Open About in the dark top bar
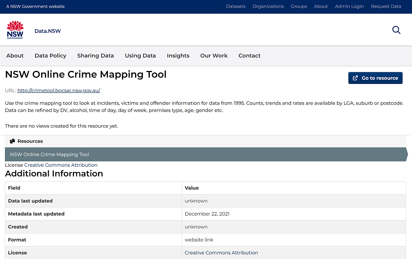 pos(321,6)
